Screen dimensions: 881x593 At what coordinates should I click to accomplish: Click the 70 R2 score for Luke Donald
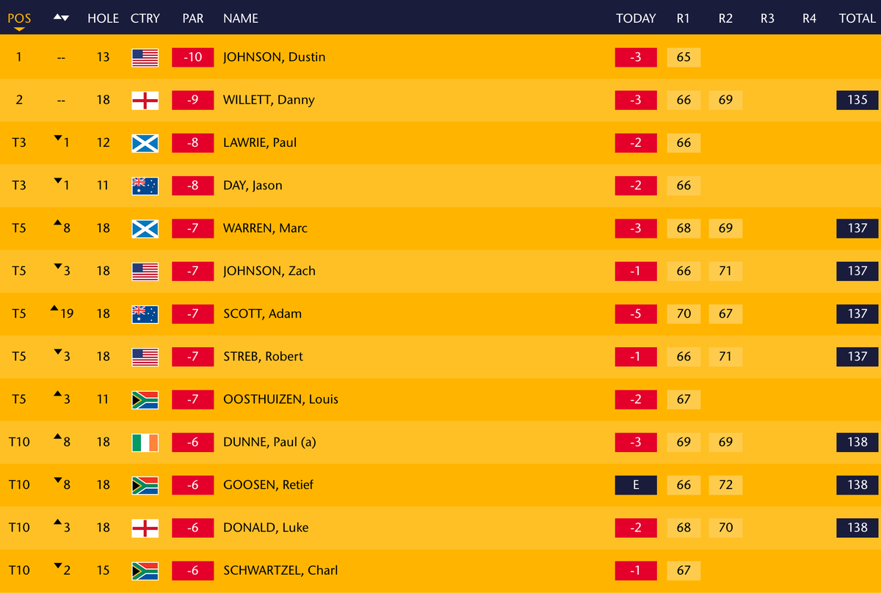(725, 527)
